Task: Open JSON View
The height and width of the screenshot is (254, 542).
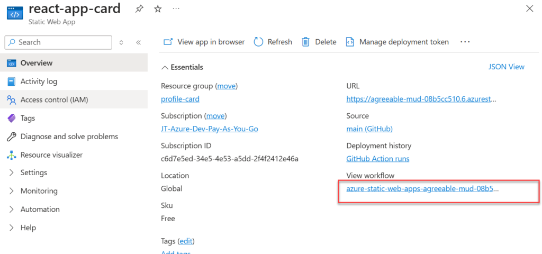Action: (507, 67)
